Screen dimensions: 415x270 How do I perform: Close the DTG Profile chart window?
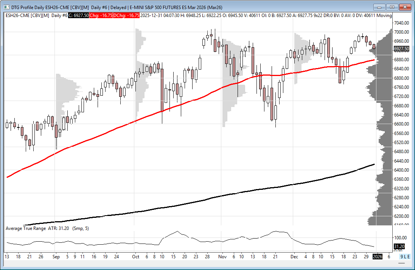pyautogui.click(x=405, y=7)
